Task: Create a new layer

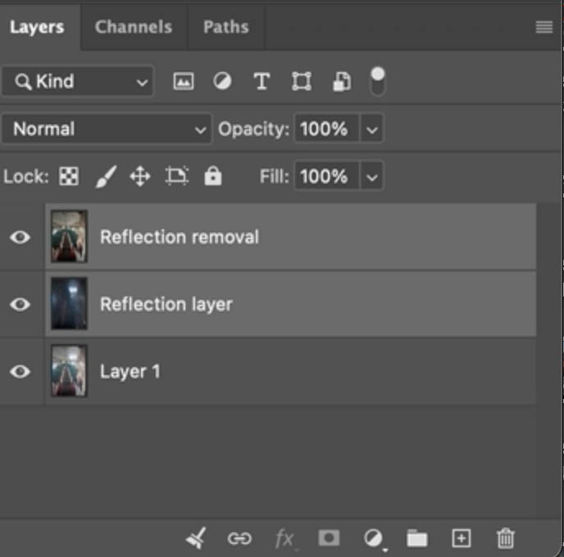Action: [x=462, y=538]
